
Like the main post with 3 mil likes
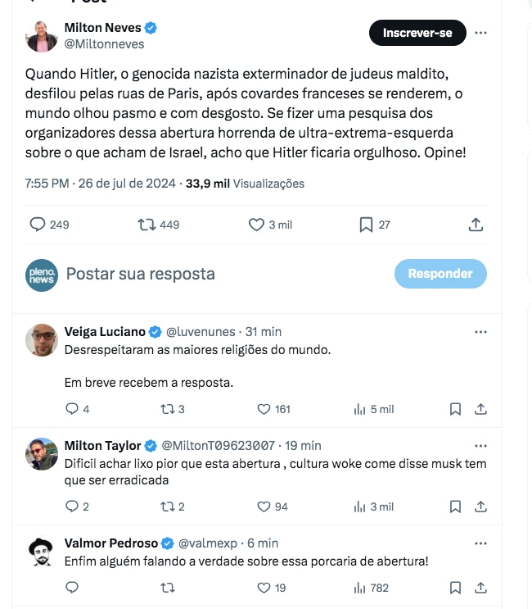click(256, 225)
